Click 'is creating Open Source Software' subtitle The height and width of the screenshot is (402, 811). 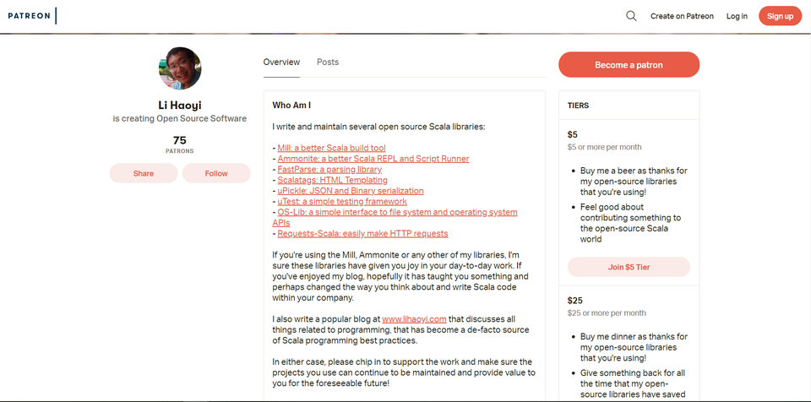(179, 118)
